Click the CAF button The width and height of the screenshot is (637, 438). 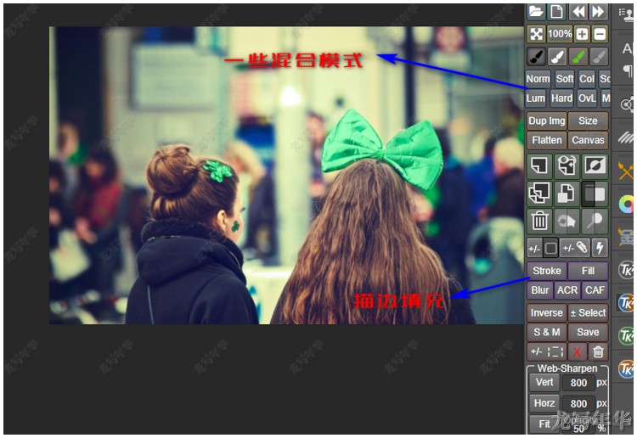point(595,290)
